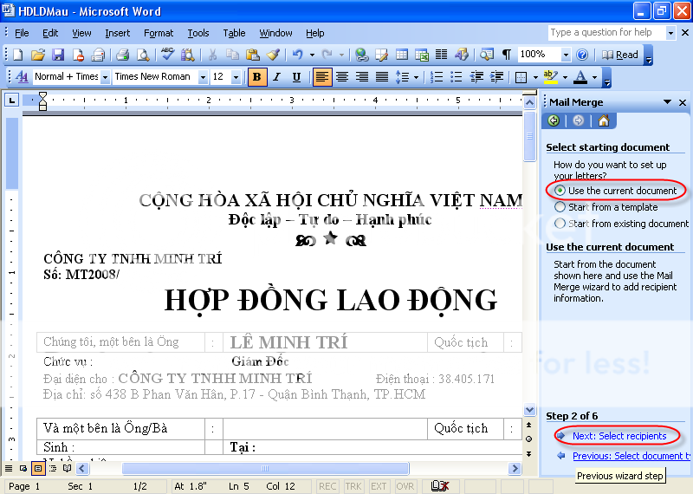Toggle Bold formatting button

click(x=256, y=77)
